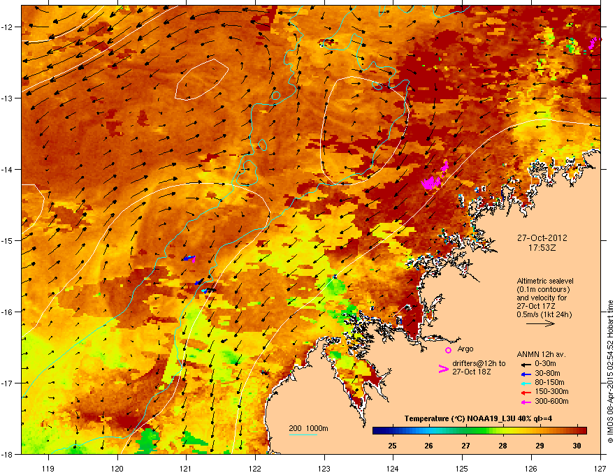615x475 pixels.
Task: Click the 30 color bar tick label
Action: (577, 446)
